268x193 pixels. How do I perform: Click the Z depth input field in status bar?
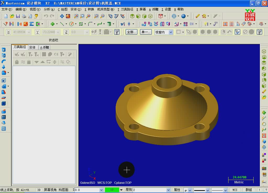click(87, 190)
